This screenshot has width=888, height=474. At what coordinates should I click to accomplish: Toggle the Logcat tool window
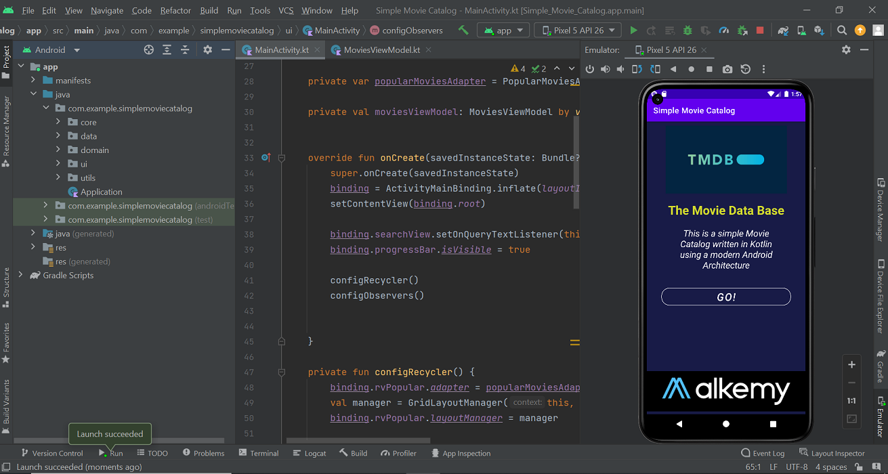coord(310,453)
